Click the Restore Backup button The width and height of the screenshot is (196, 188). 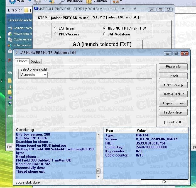[173, 94]
